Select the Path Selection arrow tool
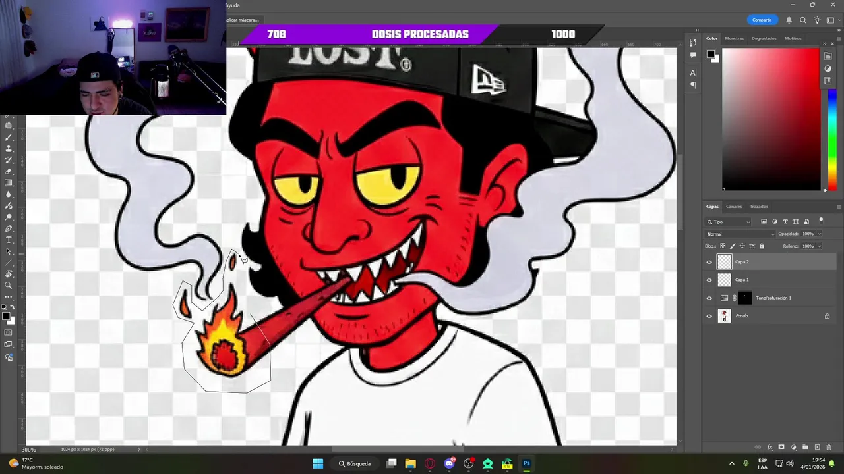 [x=9, y=251]
